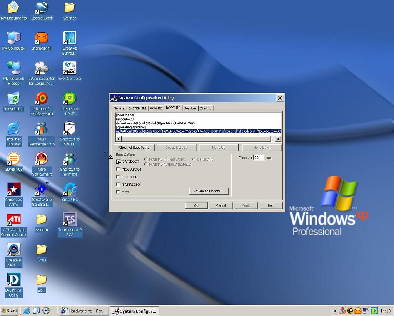The height and width of the screenshot is (316, 394).
Task: Click the taskbar clock showing 14:13
Action: [386, 311]
